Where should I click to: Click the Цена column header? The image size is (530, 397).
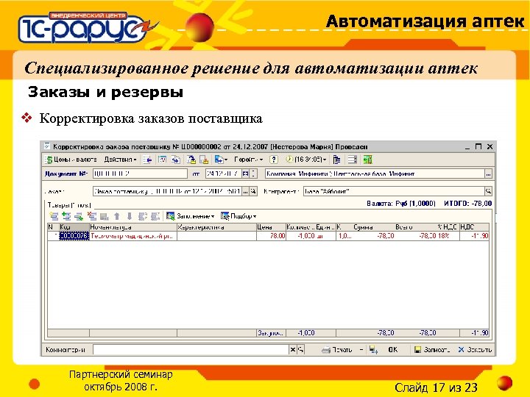[x=271, y=227]
